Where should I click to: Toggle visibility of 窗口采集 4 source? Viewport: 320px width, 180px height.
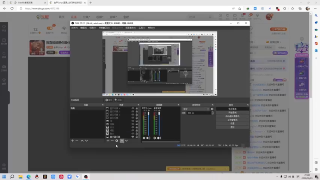133,108
